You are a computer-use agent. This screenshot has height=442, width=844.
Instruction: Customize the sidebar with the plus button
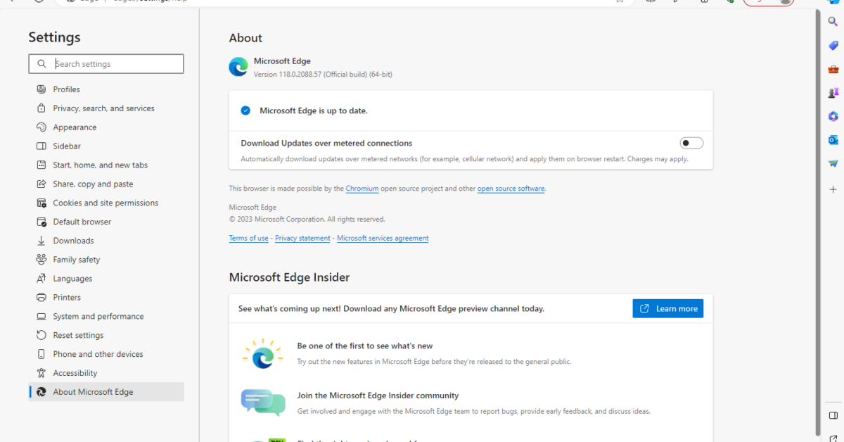pos(833,189)
